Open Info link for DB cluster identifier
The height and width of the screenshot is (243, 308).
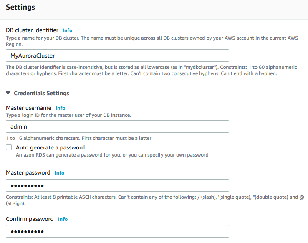(x=67, y=30)
